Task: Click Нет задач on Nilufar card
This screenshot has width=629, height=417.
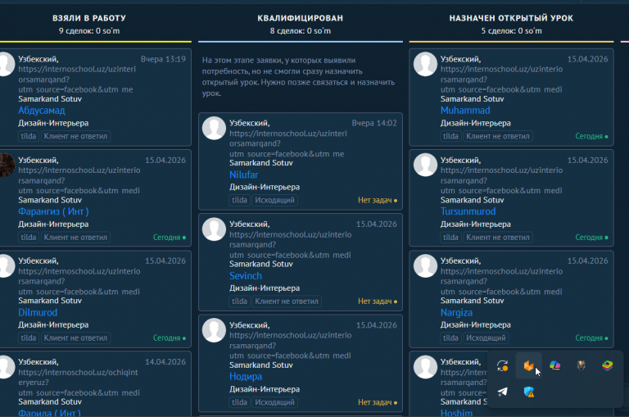Action: (377, 200)
